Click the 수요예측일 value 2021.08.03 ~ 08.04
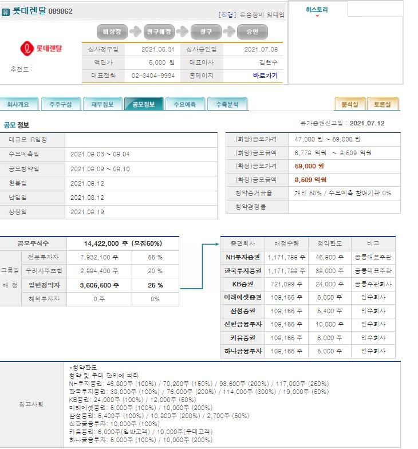 tap(100, 154)
